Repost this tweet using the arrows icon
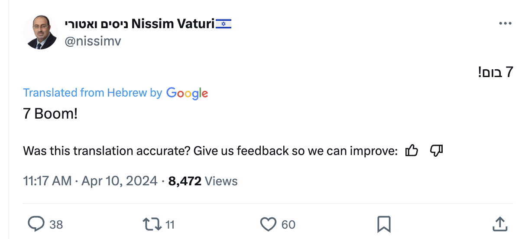 click(152, 224)
